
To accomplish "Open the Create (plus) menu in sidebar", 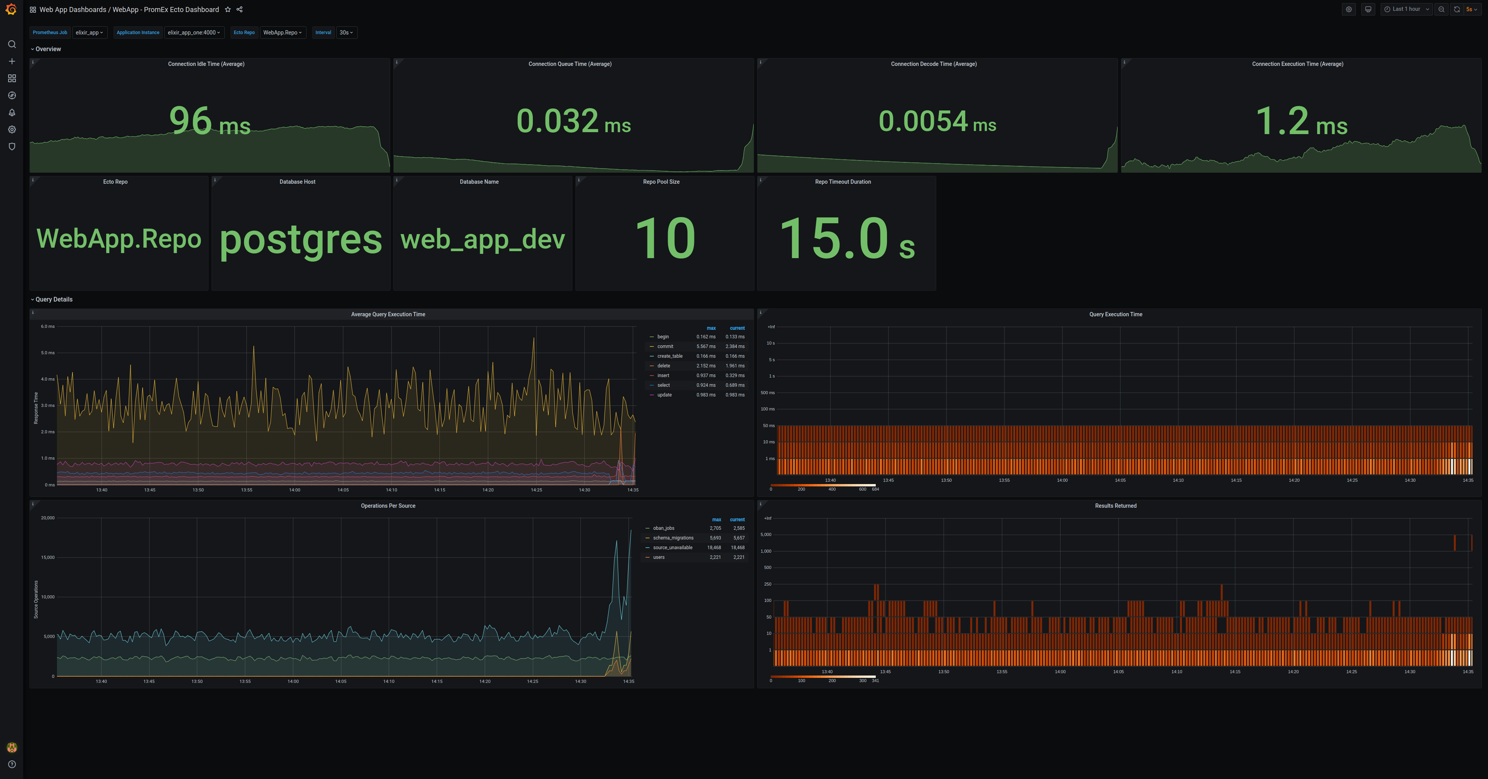I will (12, 61).
